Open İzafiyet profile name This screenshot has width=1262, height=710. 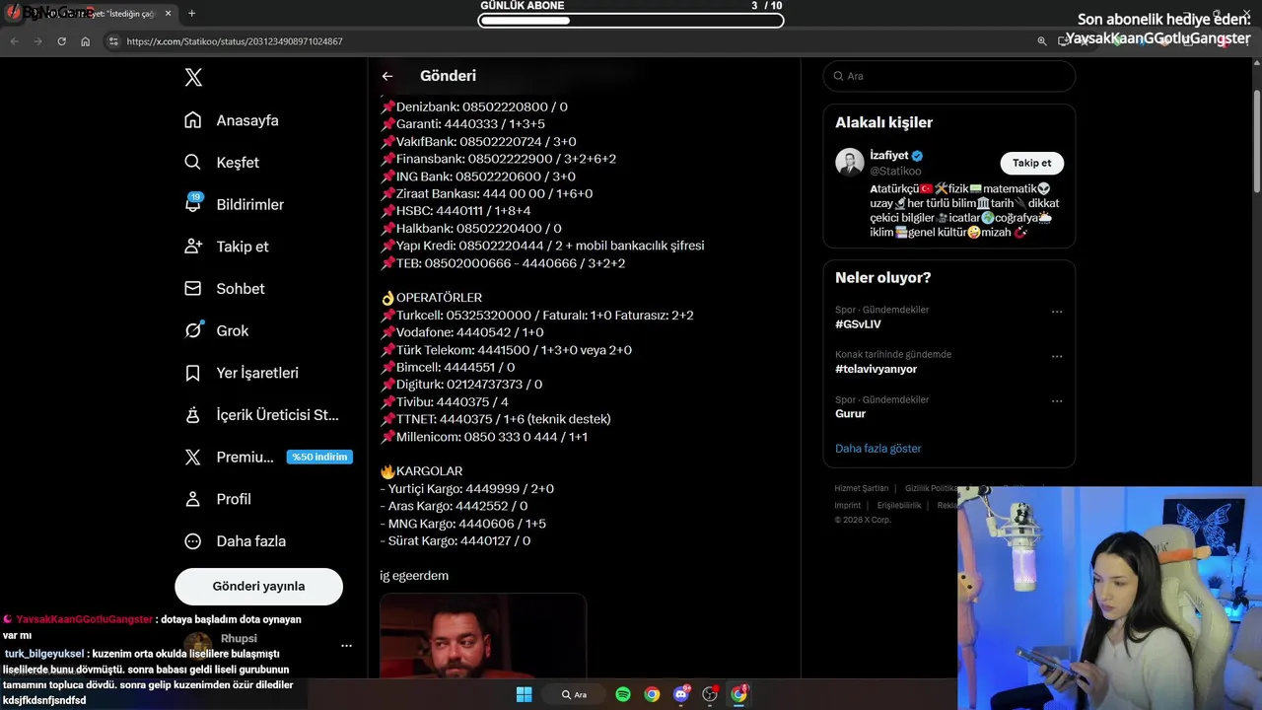pyautogui.click(x=888, y=156)
